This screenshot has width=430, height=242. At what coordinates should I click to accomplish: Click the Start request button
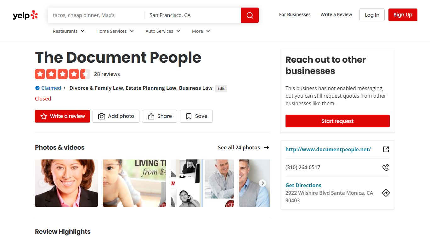coord(337,121)
